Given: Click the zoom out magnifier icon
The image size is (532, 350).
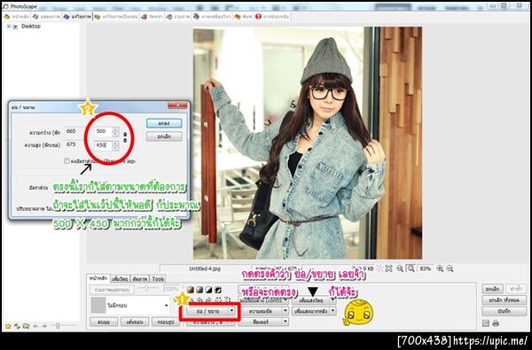Looking at the screenshot, I should tap(450, 268).
